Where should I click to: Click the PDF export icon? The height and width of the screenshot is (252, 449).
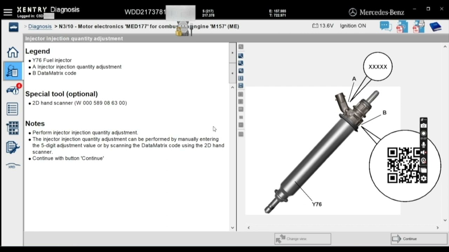click(x=402, y=27)
